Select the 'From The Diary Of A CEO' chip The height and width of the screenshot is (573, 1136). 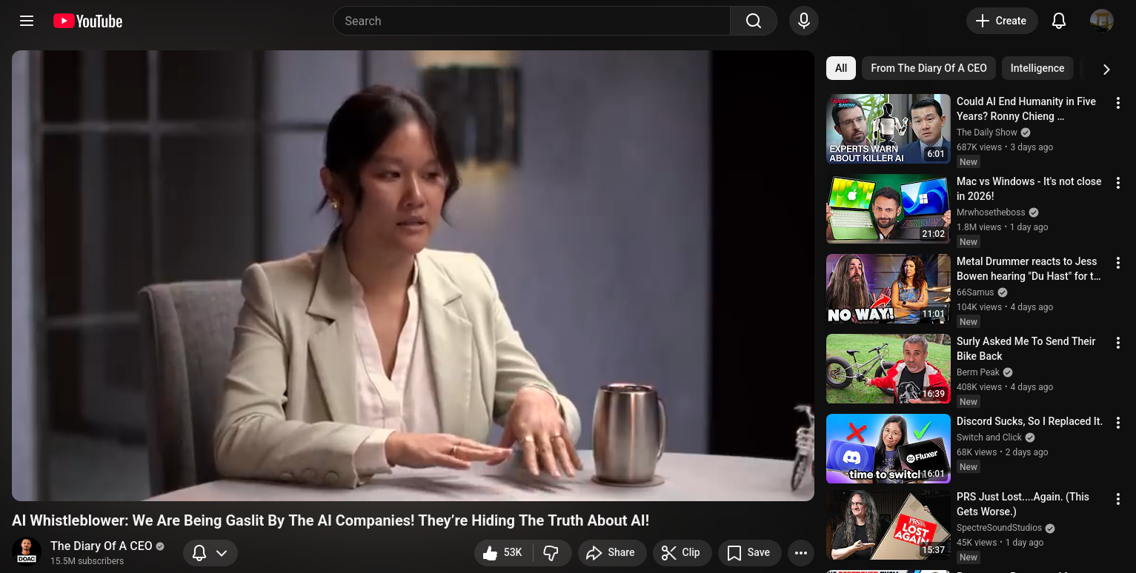[x=928, y=68]
